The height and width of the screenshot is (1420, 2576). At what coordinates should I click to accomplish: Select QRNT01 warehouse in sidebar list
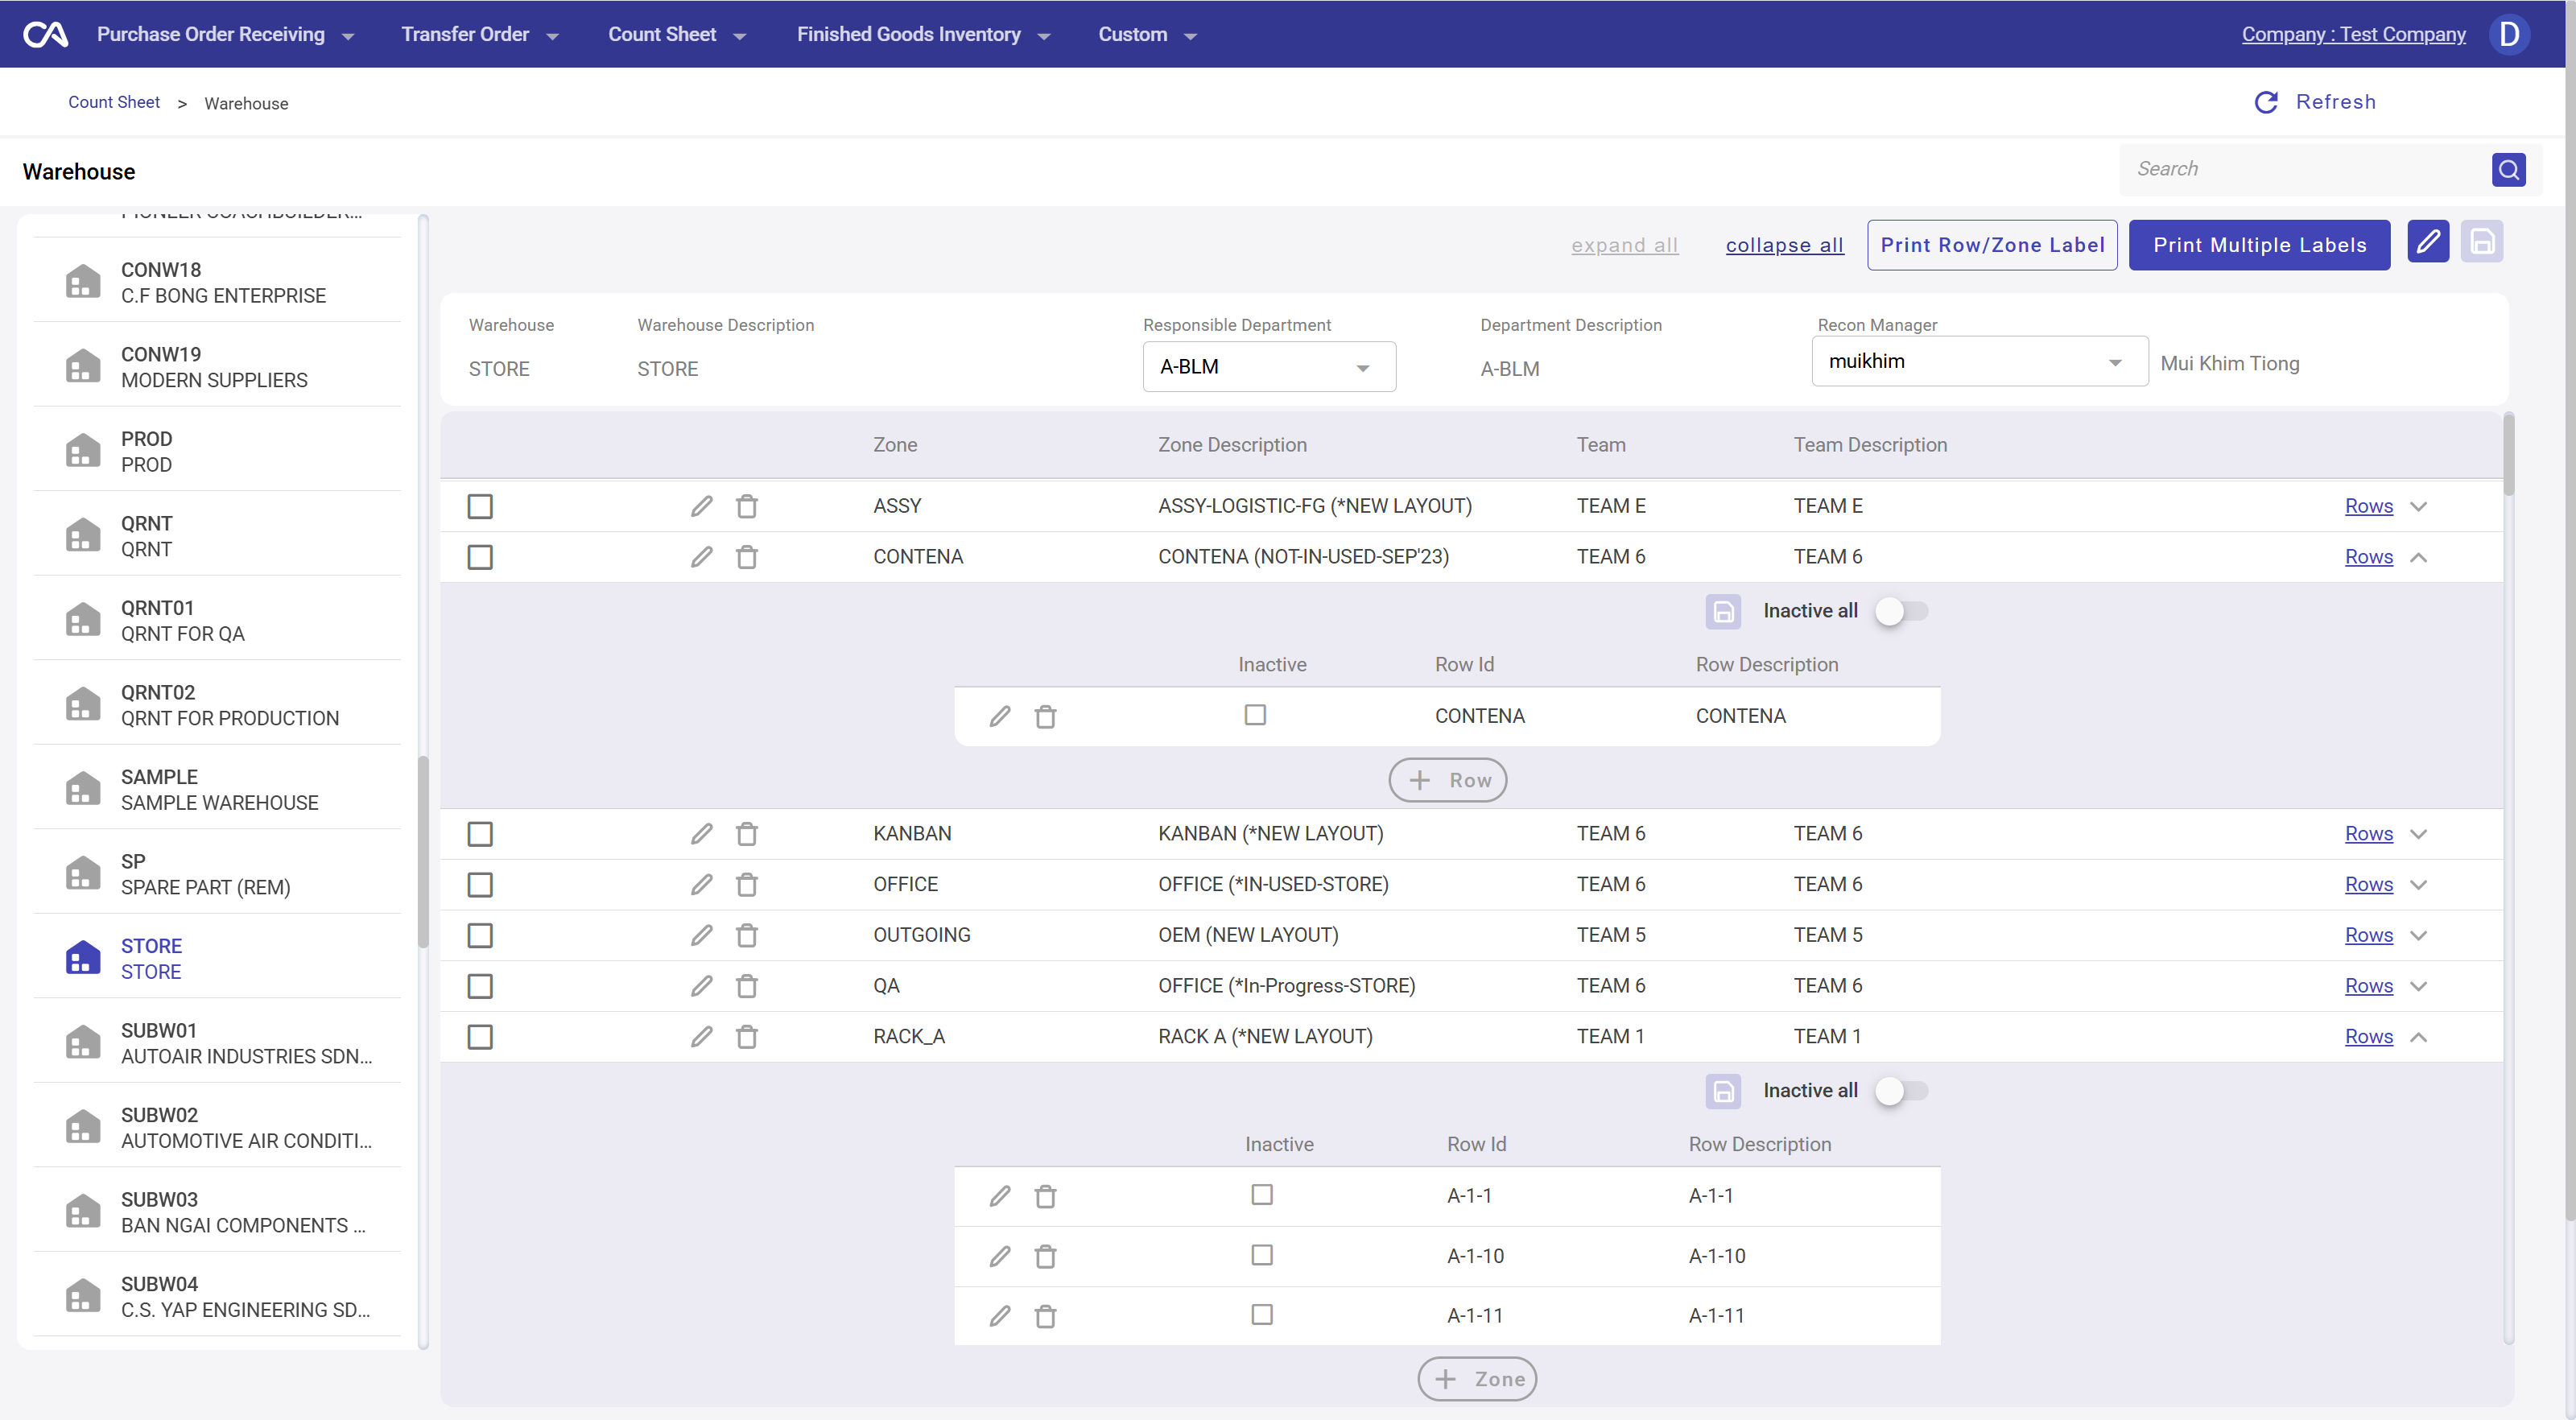click(217, 621)
